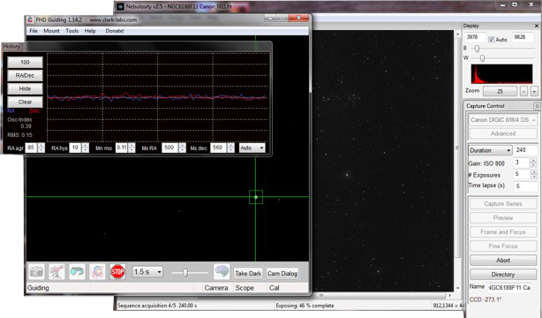Open the Duration dropdown in Capture Control

tap(490, 150)
